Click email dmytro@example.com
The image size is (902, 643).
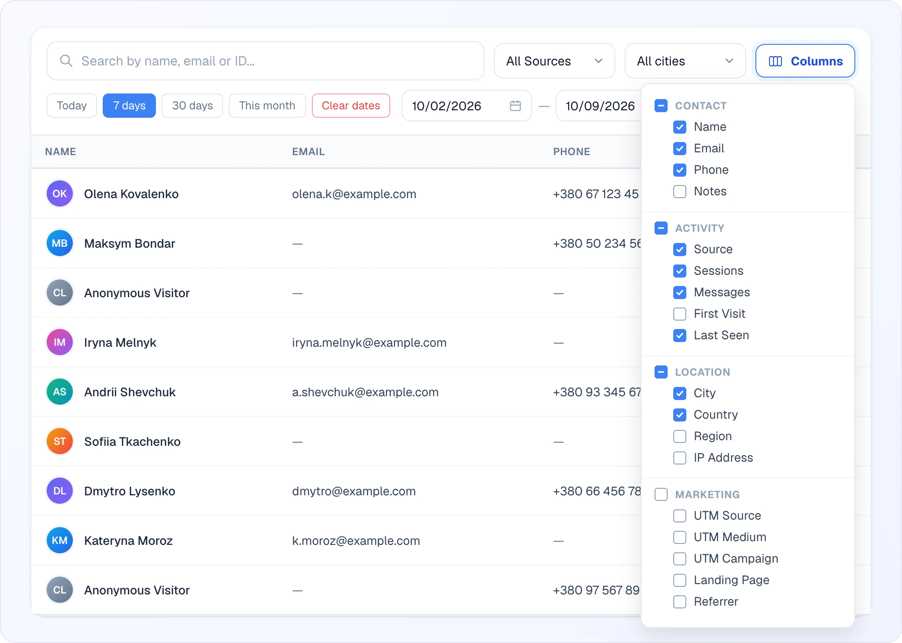354,491
